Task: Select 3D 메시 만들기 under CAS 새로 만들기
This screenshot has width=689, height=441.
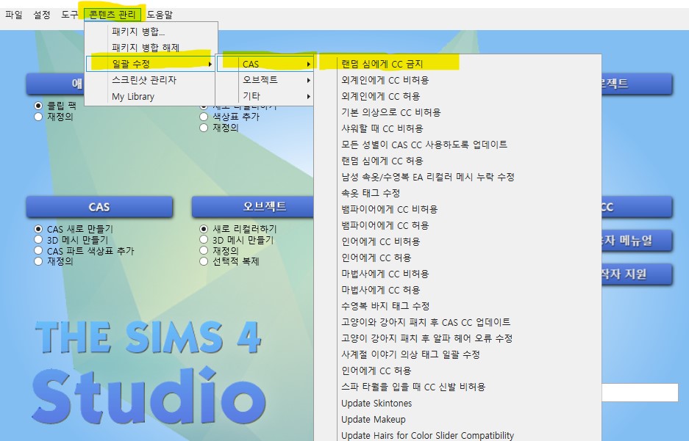Action: pyautogui.click(x=38, y=240)
